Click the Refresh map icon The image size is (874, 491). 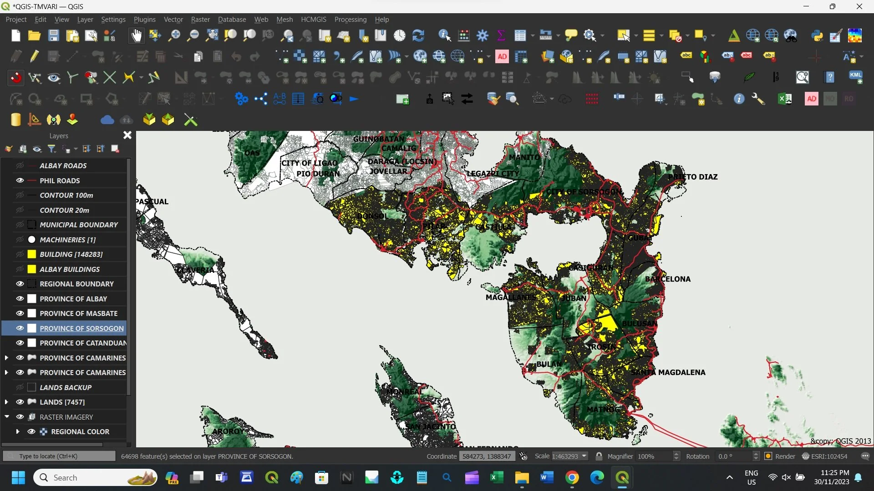click(418, 35)
